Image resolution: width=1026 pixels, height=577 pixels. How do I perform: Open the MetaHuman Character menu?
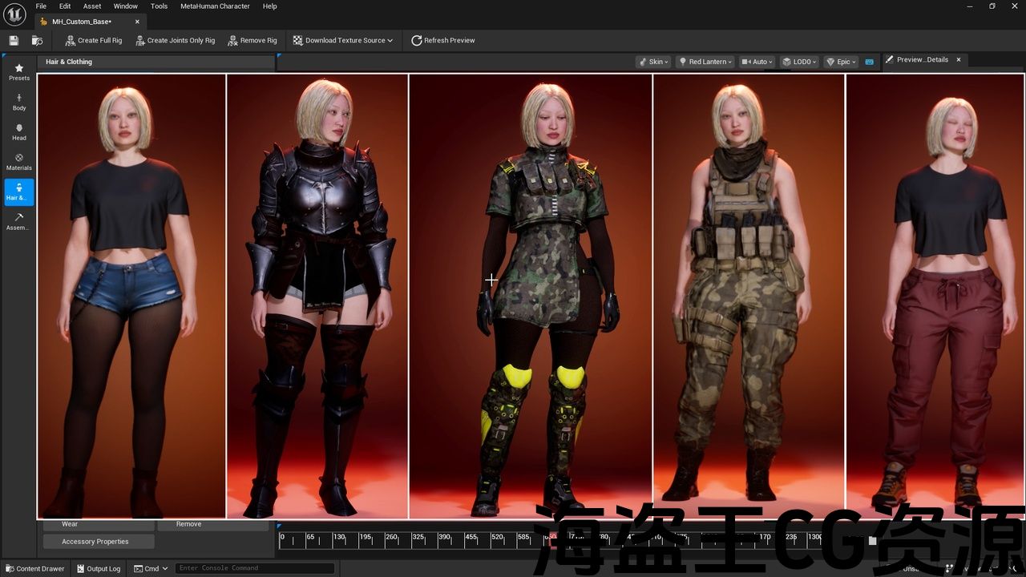coord(215,6)
